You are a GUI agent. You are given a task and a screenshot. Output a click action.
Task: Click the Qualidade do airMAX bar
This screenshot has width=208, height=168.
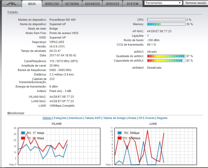click(166, 56)
